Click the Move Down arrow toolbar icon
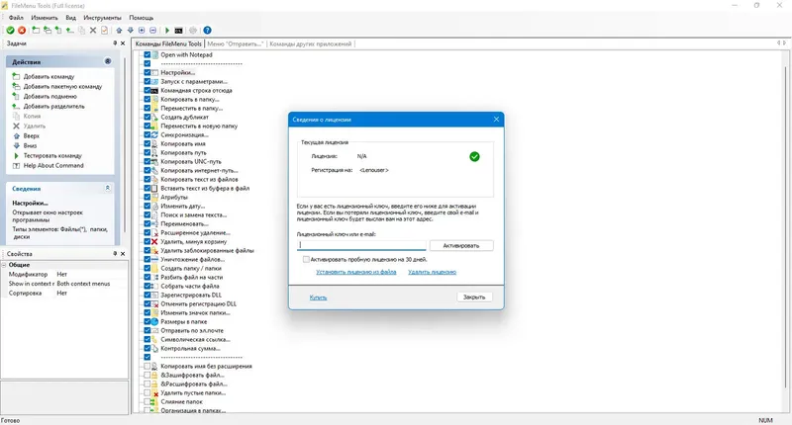Screen dimensions: 792x425 131,31
